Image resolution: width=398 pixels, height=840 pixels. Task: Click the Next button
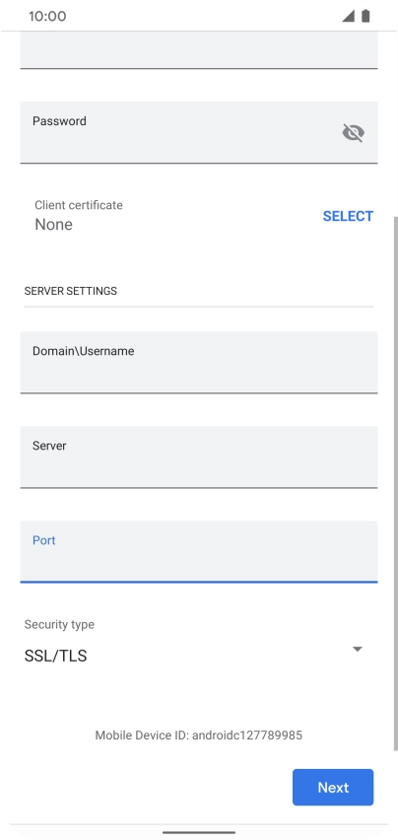[333, 788]
